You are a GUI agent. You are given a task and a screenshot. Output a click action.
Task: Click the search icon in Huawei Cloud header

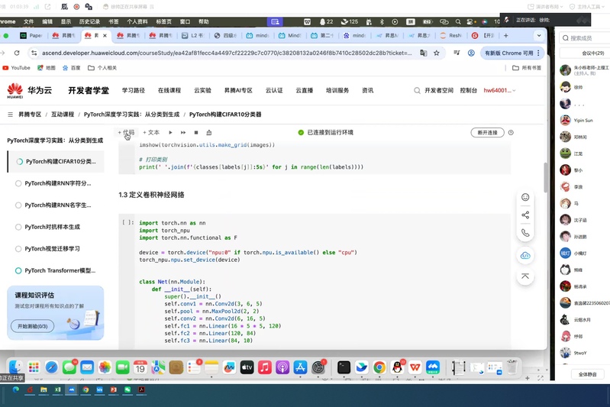click(417, 90)
